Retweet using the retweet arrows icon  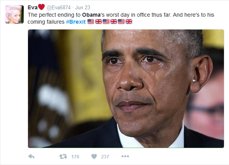point(63,156)
